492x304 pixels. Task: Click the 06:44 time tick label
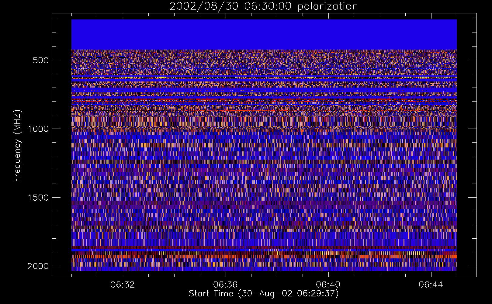431,285
